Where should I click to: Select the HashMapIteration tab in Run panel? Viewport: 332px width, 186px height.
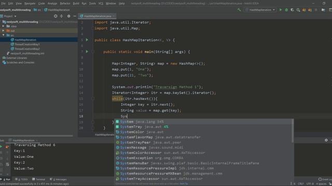pyautogui.click(x=23, y=140)
